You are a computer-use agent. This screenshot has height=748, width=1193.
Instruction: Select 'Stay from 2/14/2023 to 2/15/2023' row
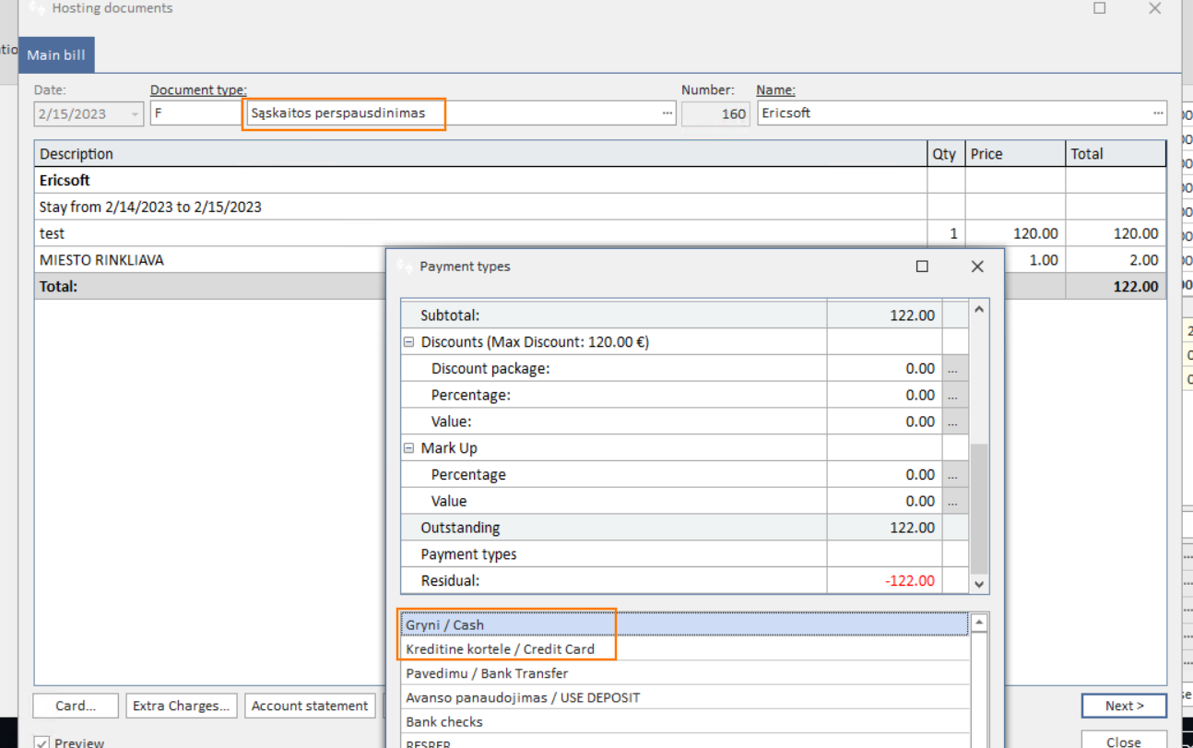pos(600,207)
